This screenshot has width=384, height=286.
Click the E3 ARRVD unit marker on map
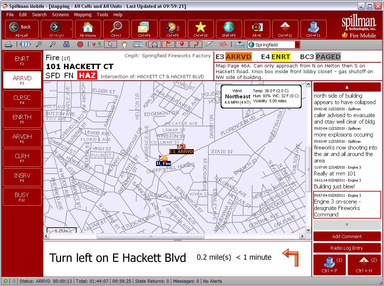pos(181,149)
